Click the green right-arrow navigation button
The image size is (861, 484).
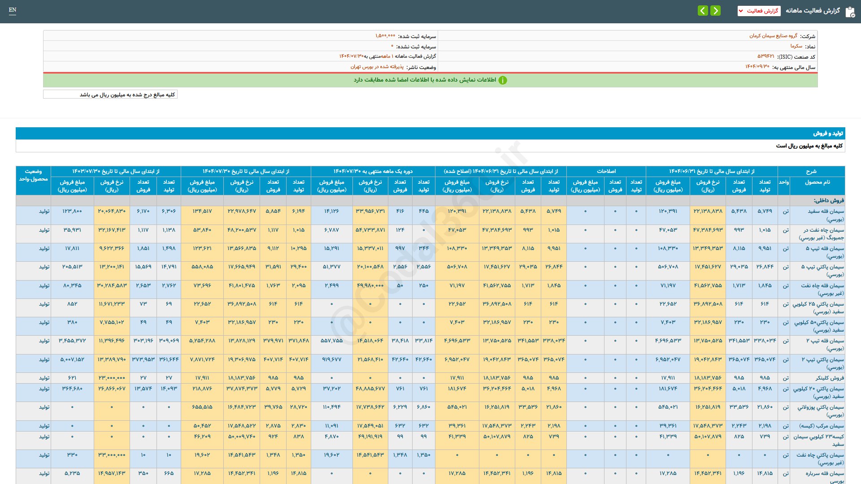click(716, 11)
